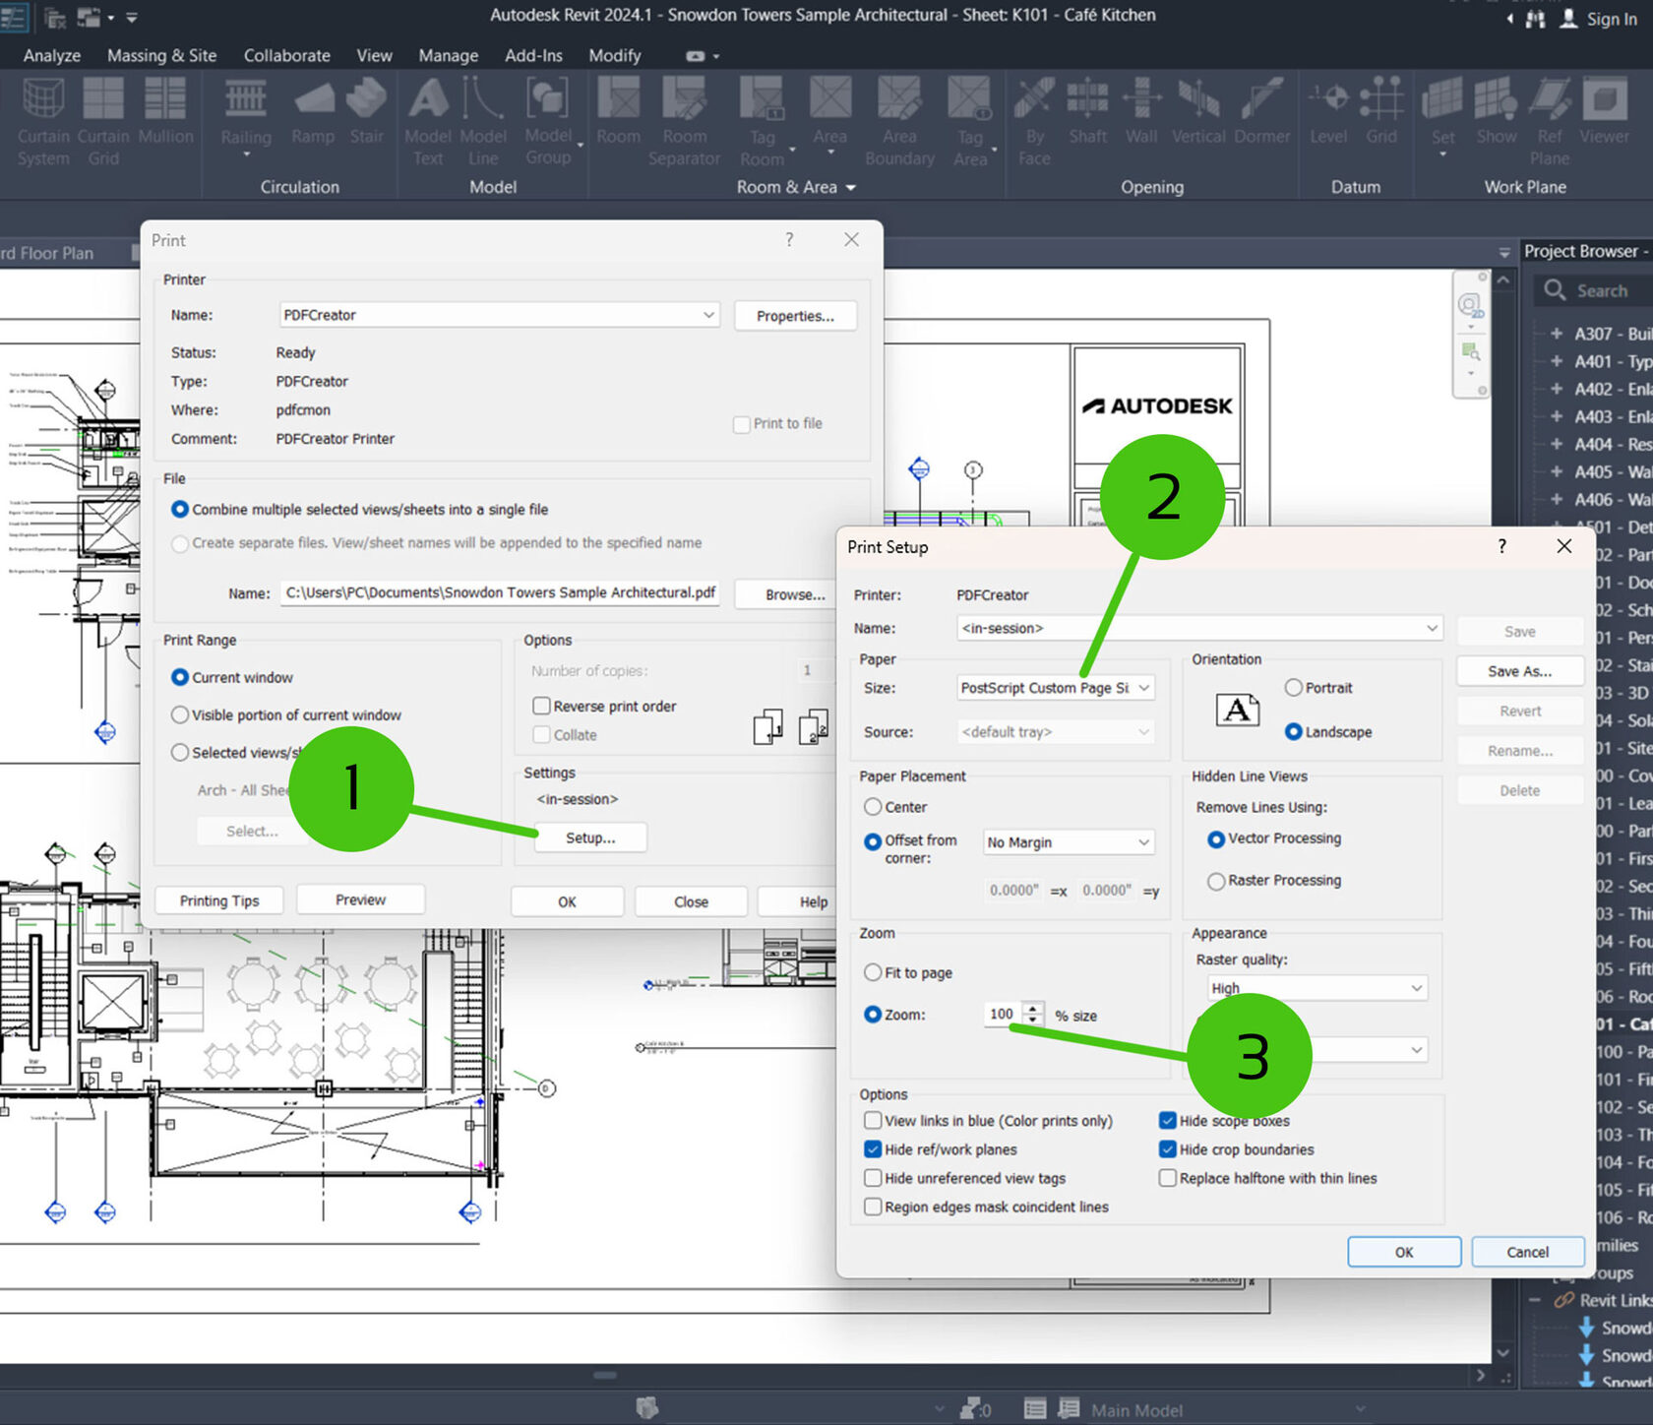Choose Fit to page zoom option
The image size is (1653, 1425).
point(873,973)
